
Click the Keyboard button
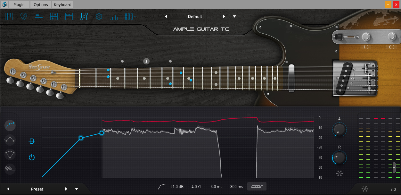tap(62, 4)
